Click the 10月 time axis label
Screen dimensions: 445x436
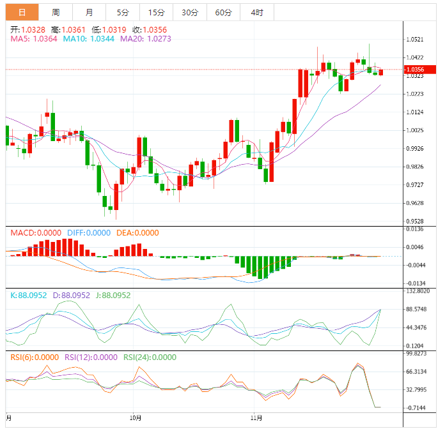(136, 418)
